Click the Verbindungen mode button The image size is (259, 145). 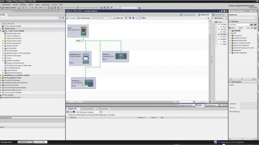84,18
